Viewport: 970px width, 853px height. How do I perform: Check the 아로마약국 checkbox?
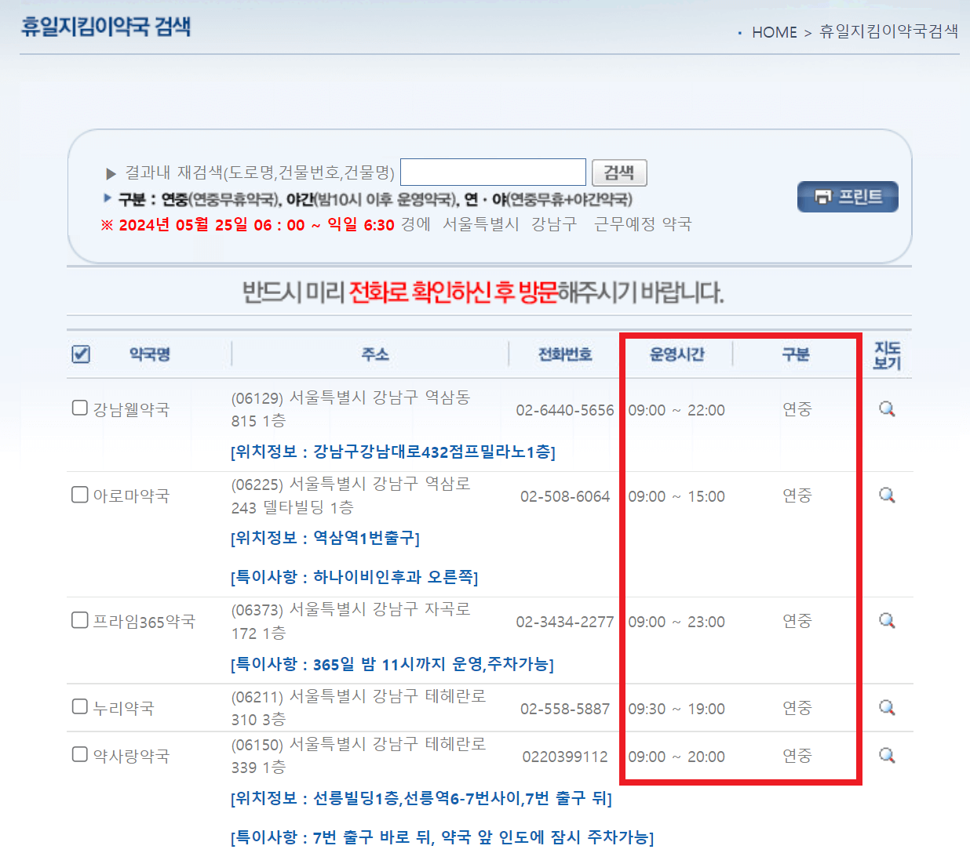tap(79, 494)
